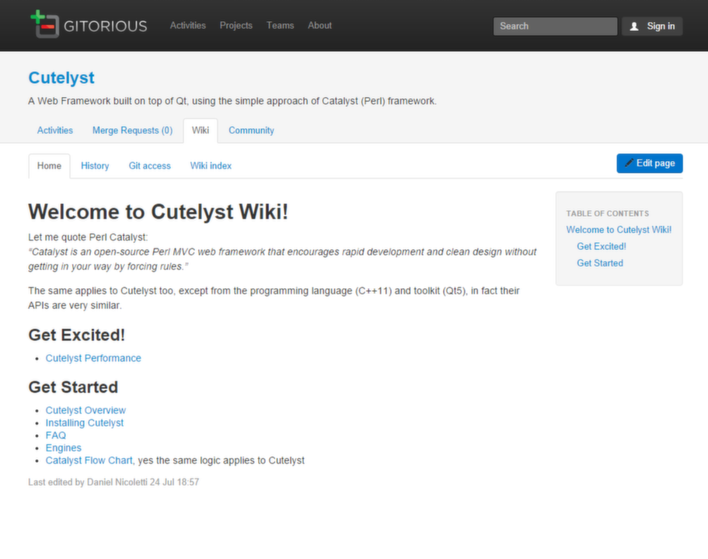Open the Cutelyst Overview link

click(x=85, y=411)
